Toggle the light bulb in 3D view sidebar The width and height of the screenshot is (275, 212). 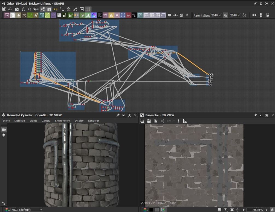[x=4, y=135]
